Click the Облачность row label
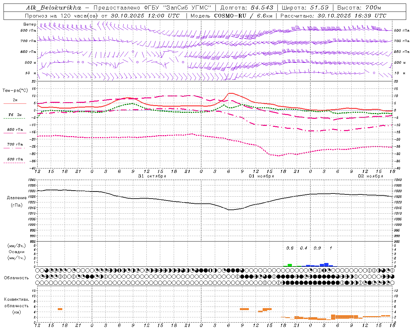Image resolution: width=411 pixels, height=328 pixels. (16, 278)
